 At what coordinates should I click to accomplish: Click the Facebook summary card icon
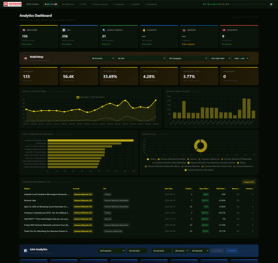coord(144,30)
